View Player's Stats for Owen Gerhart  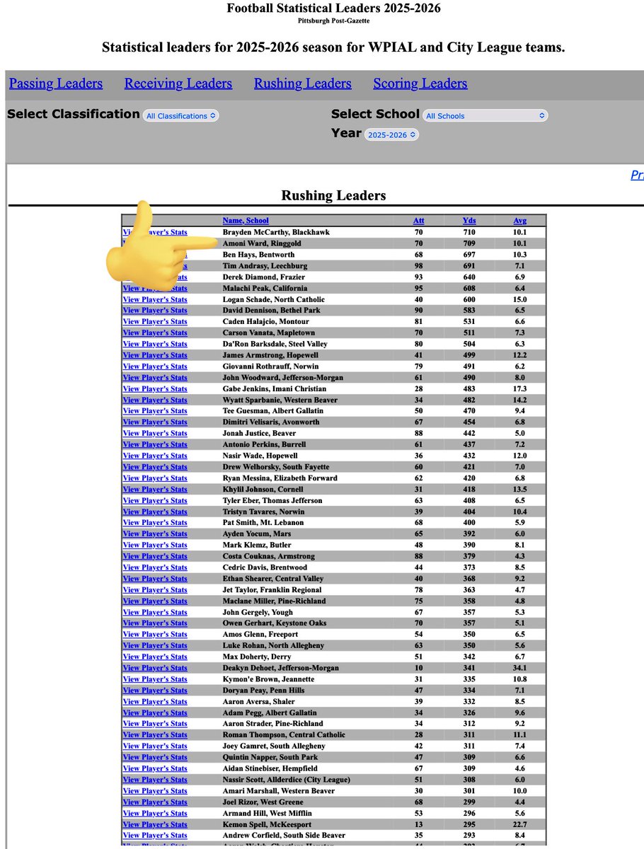click(155, 623)
